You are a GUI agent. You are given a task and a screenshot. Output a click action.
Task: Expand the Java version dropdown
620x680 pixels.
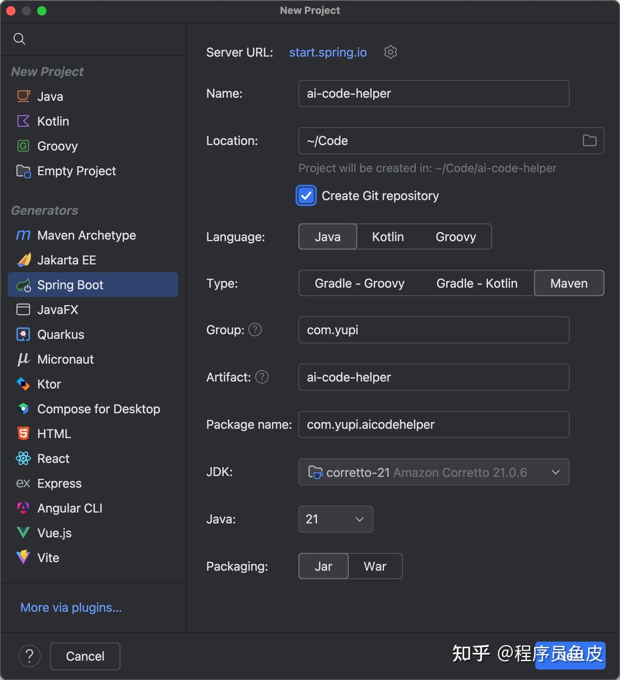coord(335,519)
